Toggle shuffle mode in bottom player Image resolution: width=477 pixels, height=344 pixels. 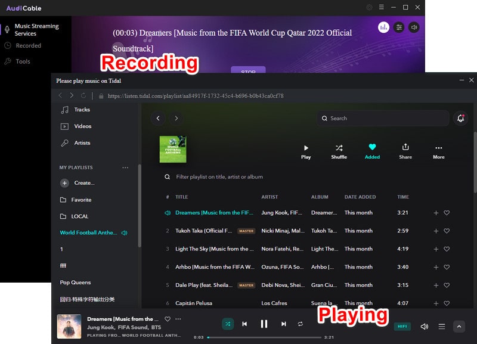tap(228, 324)
